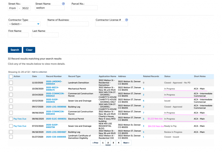The width and height of the screenshot is (222, 152).
Task: Open Street Name help icon
Action: [63, 4]
